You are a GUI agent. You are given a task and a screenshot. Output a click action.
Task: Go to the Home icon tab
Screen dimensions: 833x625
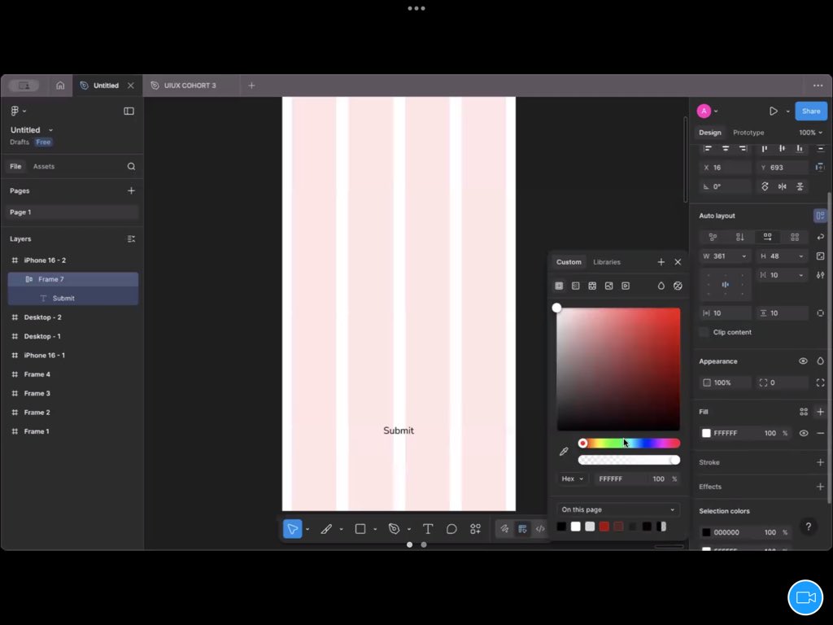[x=60, y=85]
